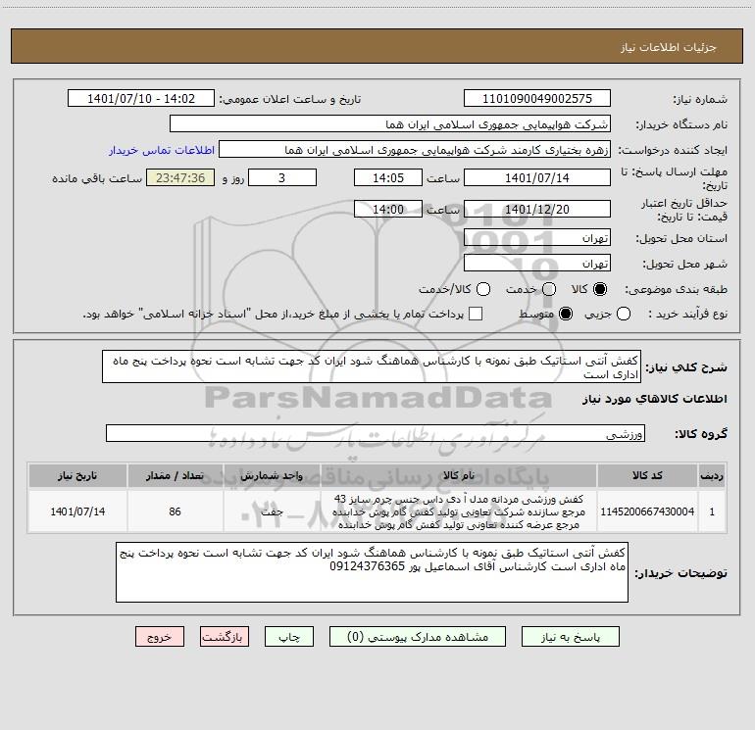Viewport: 755px width, 730px height.
Task: Click the طبقه بندی موضوعی label
Action: pyautogui.click(x=676, y=290)
